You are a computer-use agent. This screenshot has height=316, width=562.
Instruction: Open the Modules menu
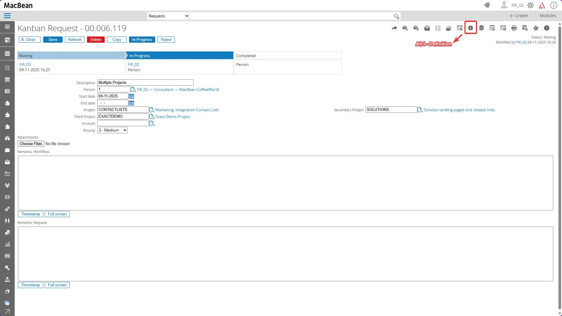click(x=548, y=16)
